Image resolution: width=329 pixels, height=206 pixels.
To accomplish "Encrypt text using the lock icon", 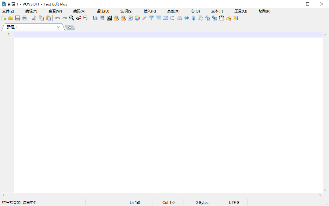I will (x=116, y=18).
